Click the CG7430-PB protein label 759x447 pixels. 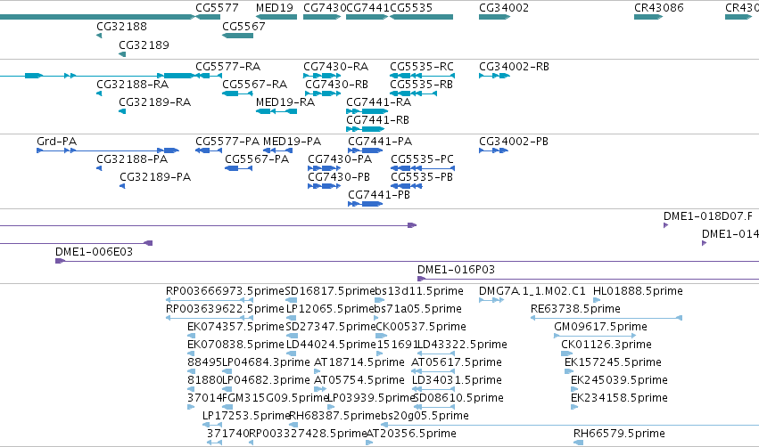tap(339, 177)
